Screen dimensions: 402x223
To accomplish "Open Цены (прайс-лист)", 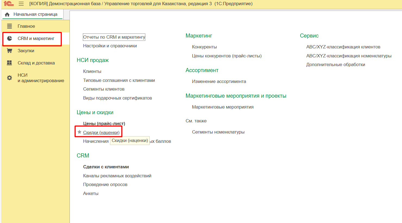I will [104, 123].
